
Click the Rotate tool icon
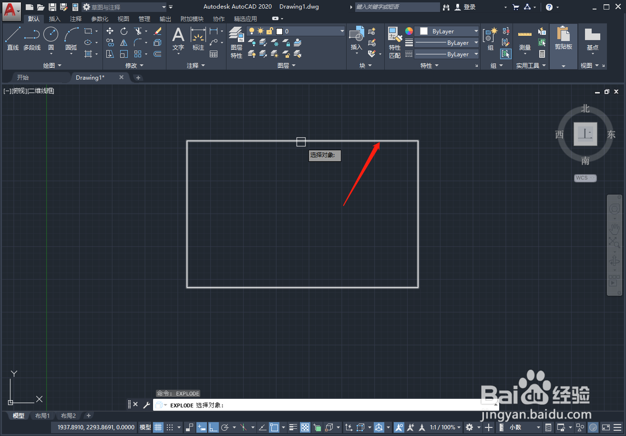124,31
